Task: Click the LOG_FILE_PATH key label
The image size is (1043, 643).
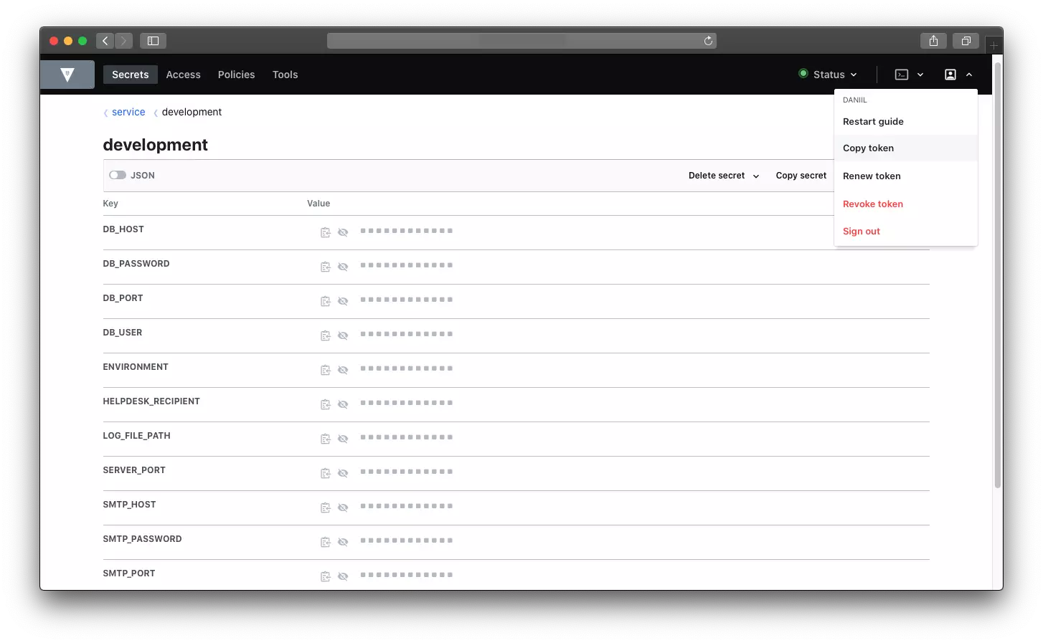Action: coord(136,436)
